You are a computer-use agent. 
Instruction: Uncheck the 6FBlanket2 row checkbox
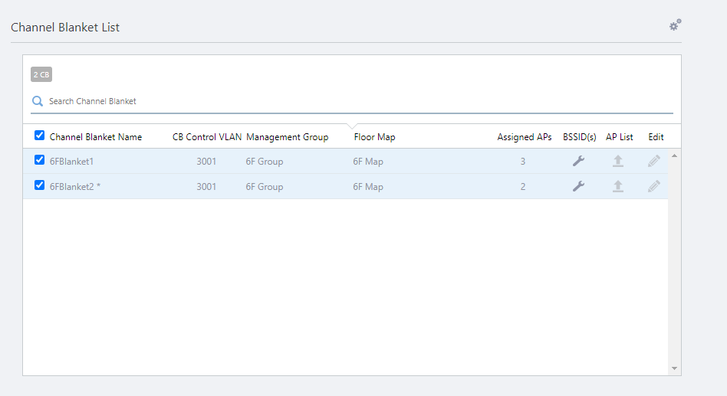tap(39, 185)
